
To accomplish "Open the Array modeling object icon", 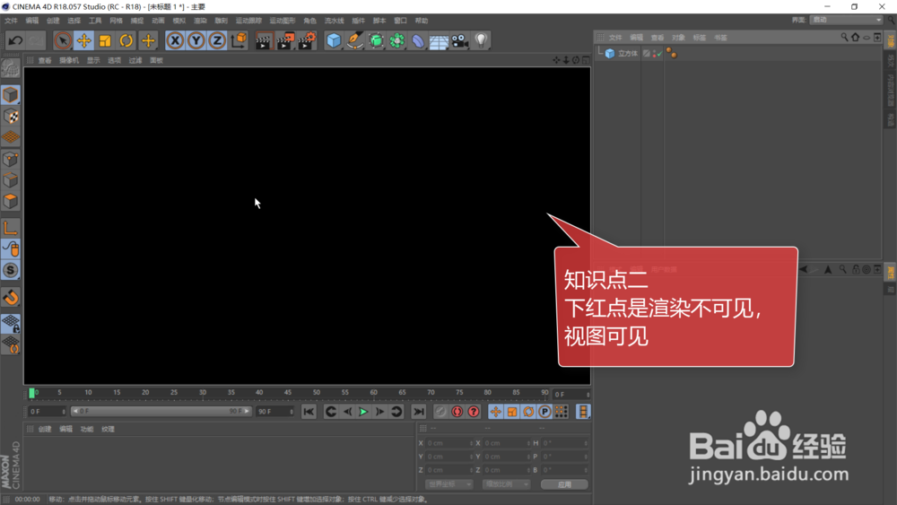I will click(397, 40).
